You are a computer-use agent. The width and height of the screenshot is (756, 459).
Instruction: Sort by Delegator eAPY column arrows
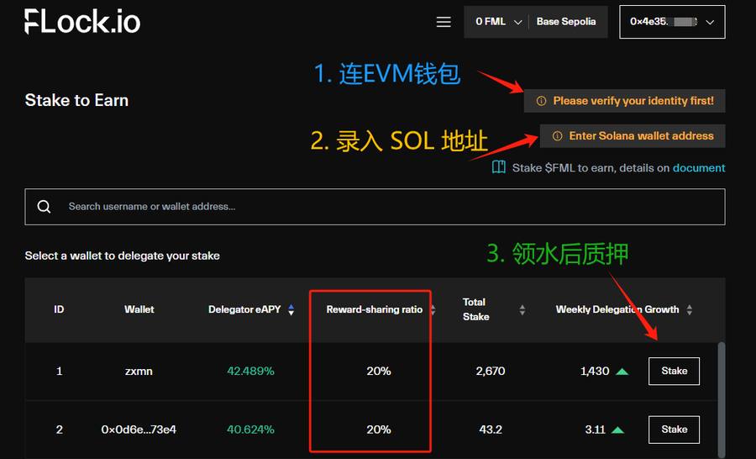click(291, 310)
